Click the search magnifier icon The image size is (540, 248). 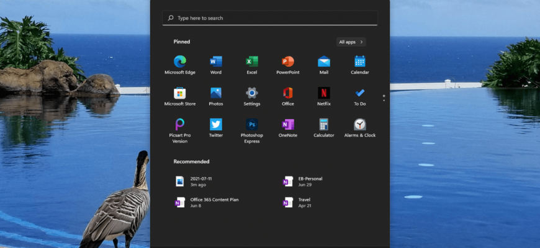tap(171, 18)
